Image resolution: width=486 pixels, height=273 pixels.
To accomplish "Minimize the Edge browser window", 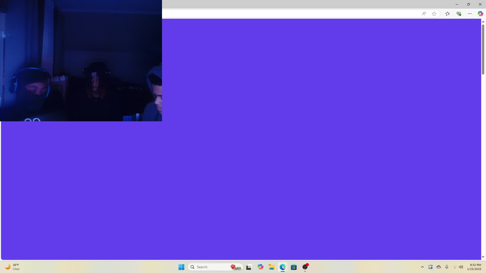I will click(457, 4).
